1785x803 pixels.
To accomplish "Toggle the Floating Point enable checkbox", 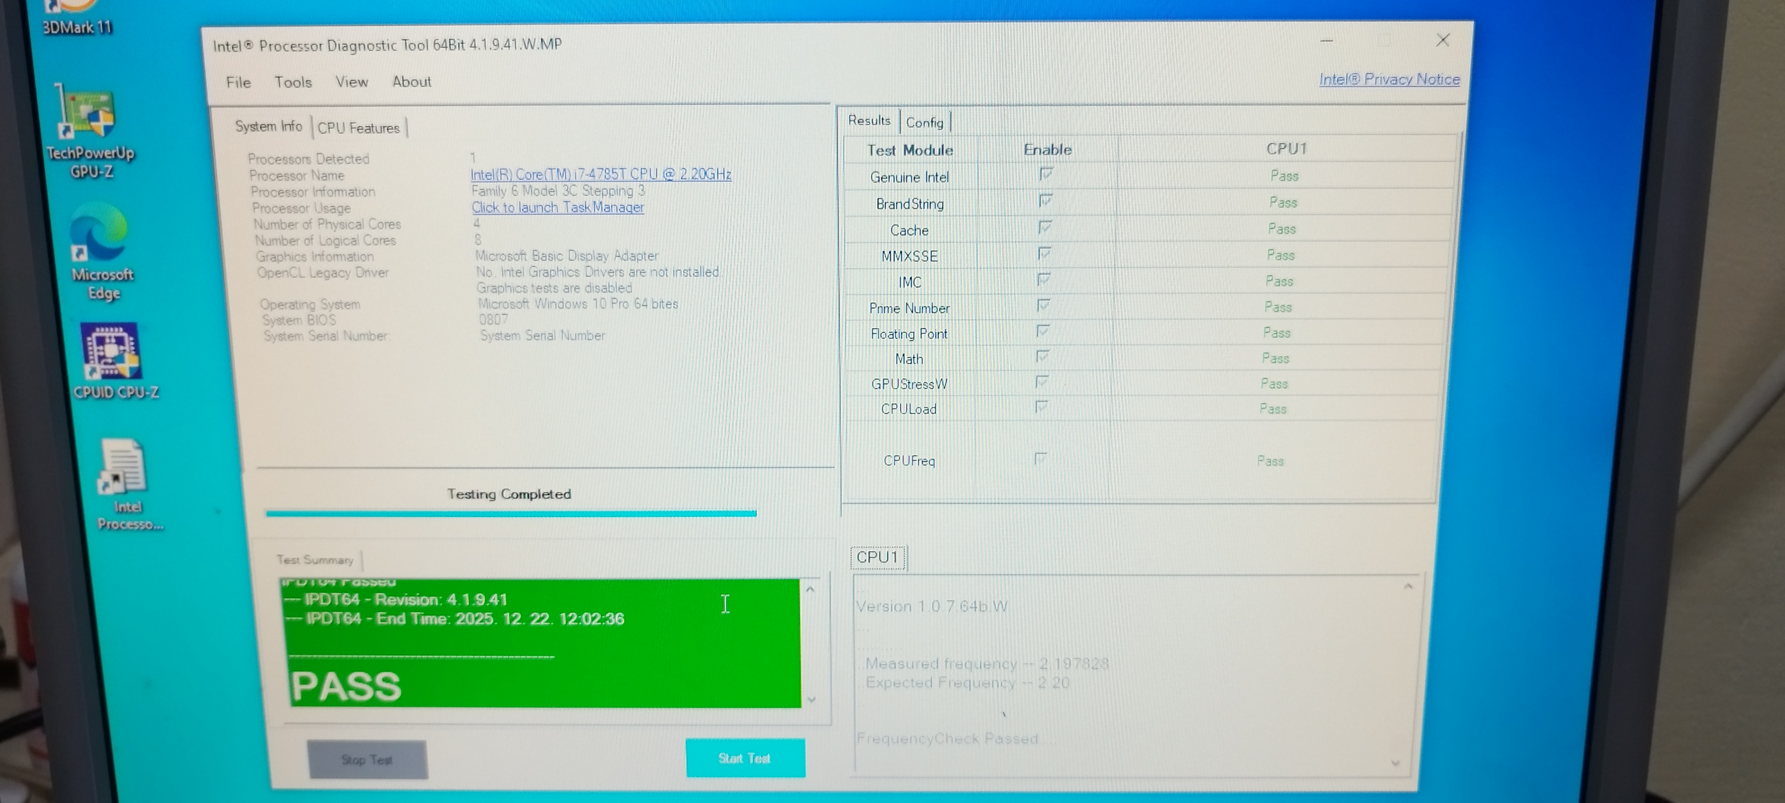I will 1043,331.
